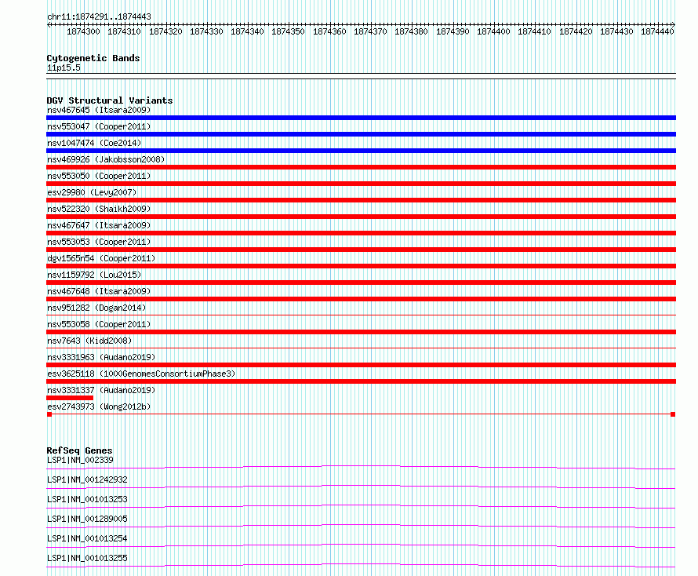Click the blue bar under nsv467645
Screen dimensions: 698x576
[361, 118]
